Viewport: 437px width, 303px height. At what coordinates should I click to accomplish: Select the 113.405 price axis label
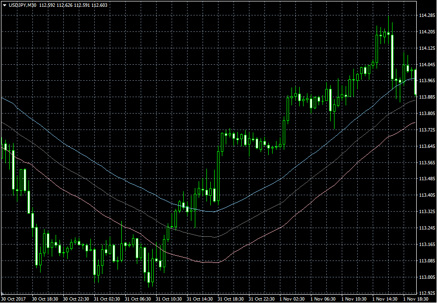click(427, 195)
